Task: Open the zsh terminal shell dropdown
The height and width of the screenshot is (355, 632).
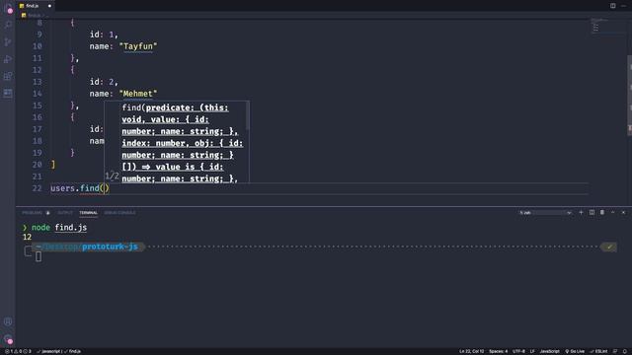Action: (x=545, y=213)
